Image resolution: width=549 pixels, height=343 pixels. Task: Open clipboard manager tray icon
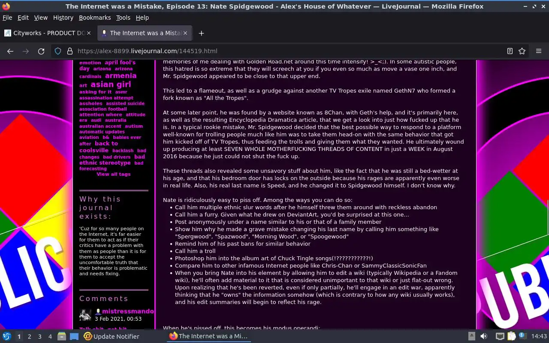[x=511, y=336]
